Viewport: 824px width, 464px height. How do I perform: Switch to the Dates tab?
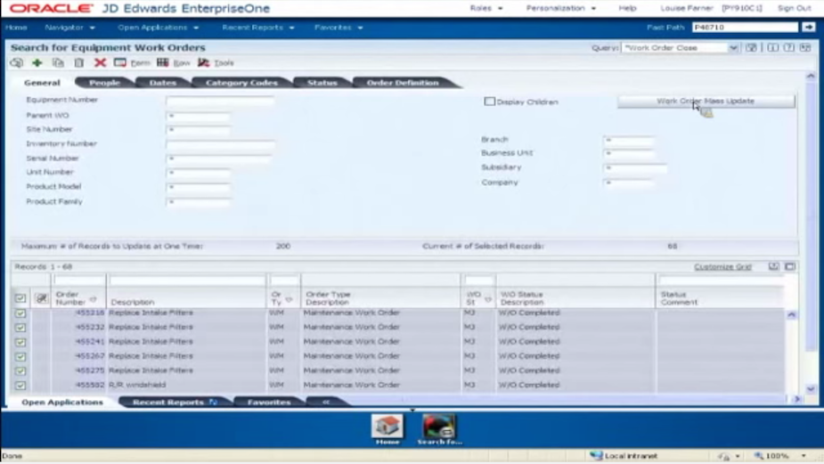tap(162, 83)
